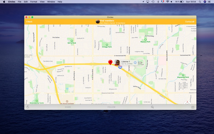Click the Time Machine menu bar icon
The width and height of the screenshot is (214, 134).
point(153,2)
